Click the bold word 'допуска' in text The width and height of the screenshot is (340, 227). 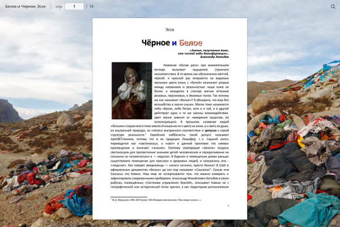(211, 131)
